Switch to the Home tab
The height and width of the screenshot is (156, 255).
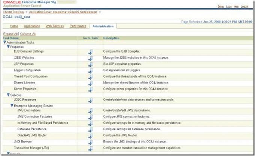(14, 26)
